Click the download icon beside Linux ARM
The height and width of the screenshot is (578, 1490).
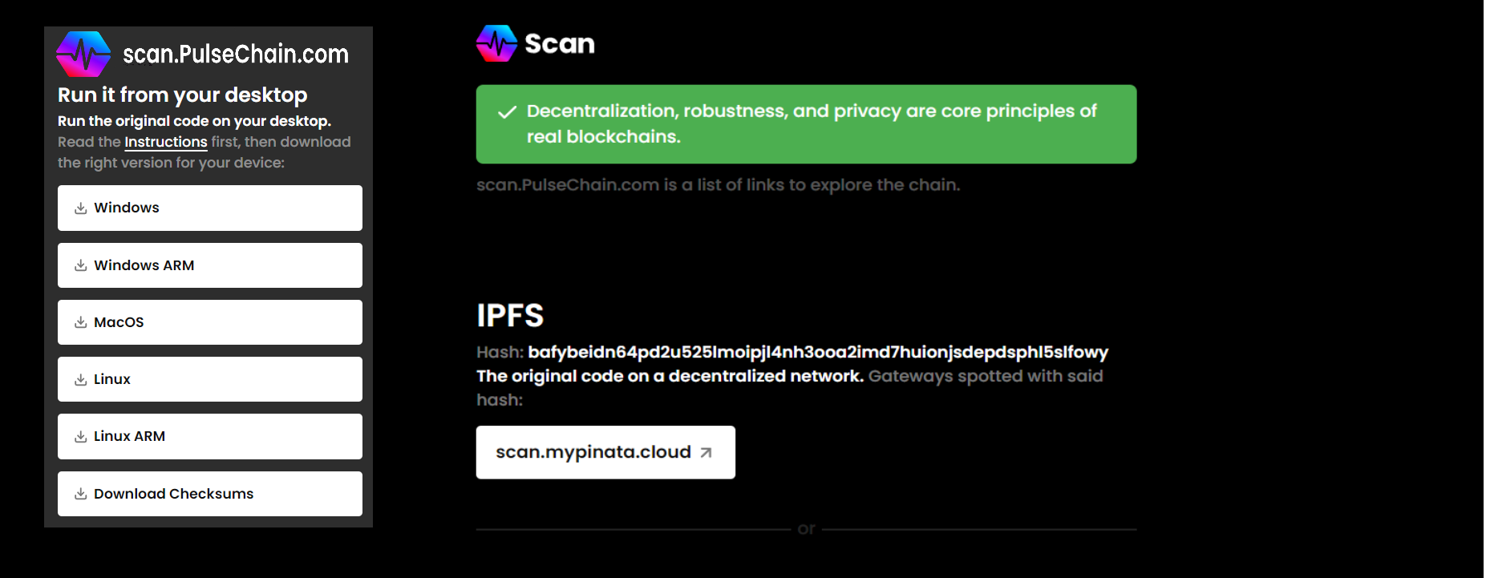click(x=81, y=437)
